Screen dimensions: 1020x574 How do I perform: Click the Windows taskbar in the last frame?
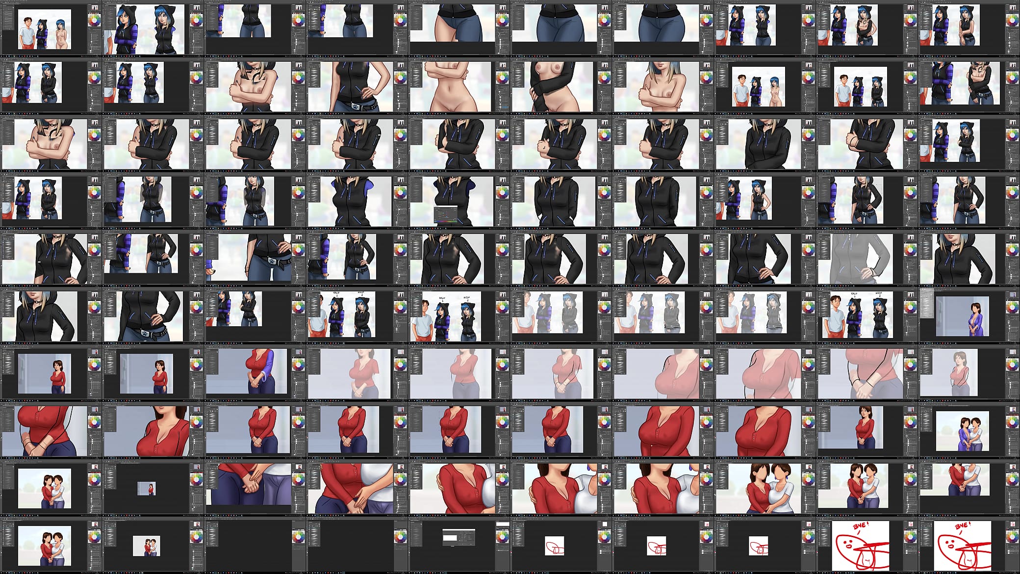(x=969, y=572)
